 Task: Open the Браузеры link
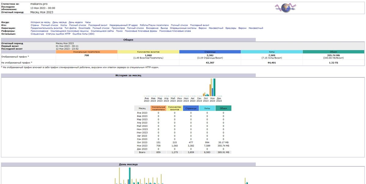click(231, 28)
